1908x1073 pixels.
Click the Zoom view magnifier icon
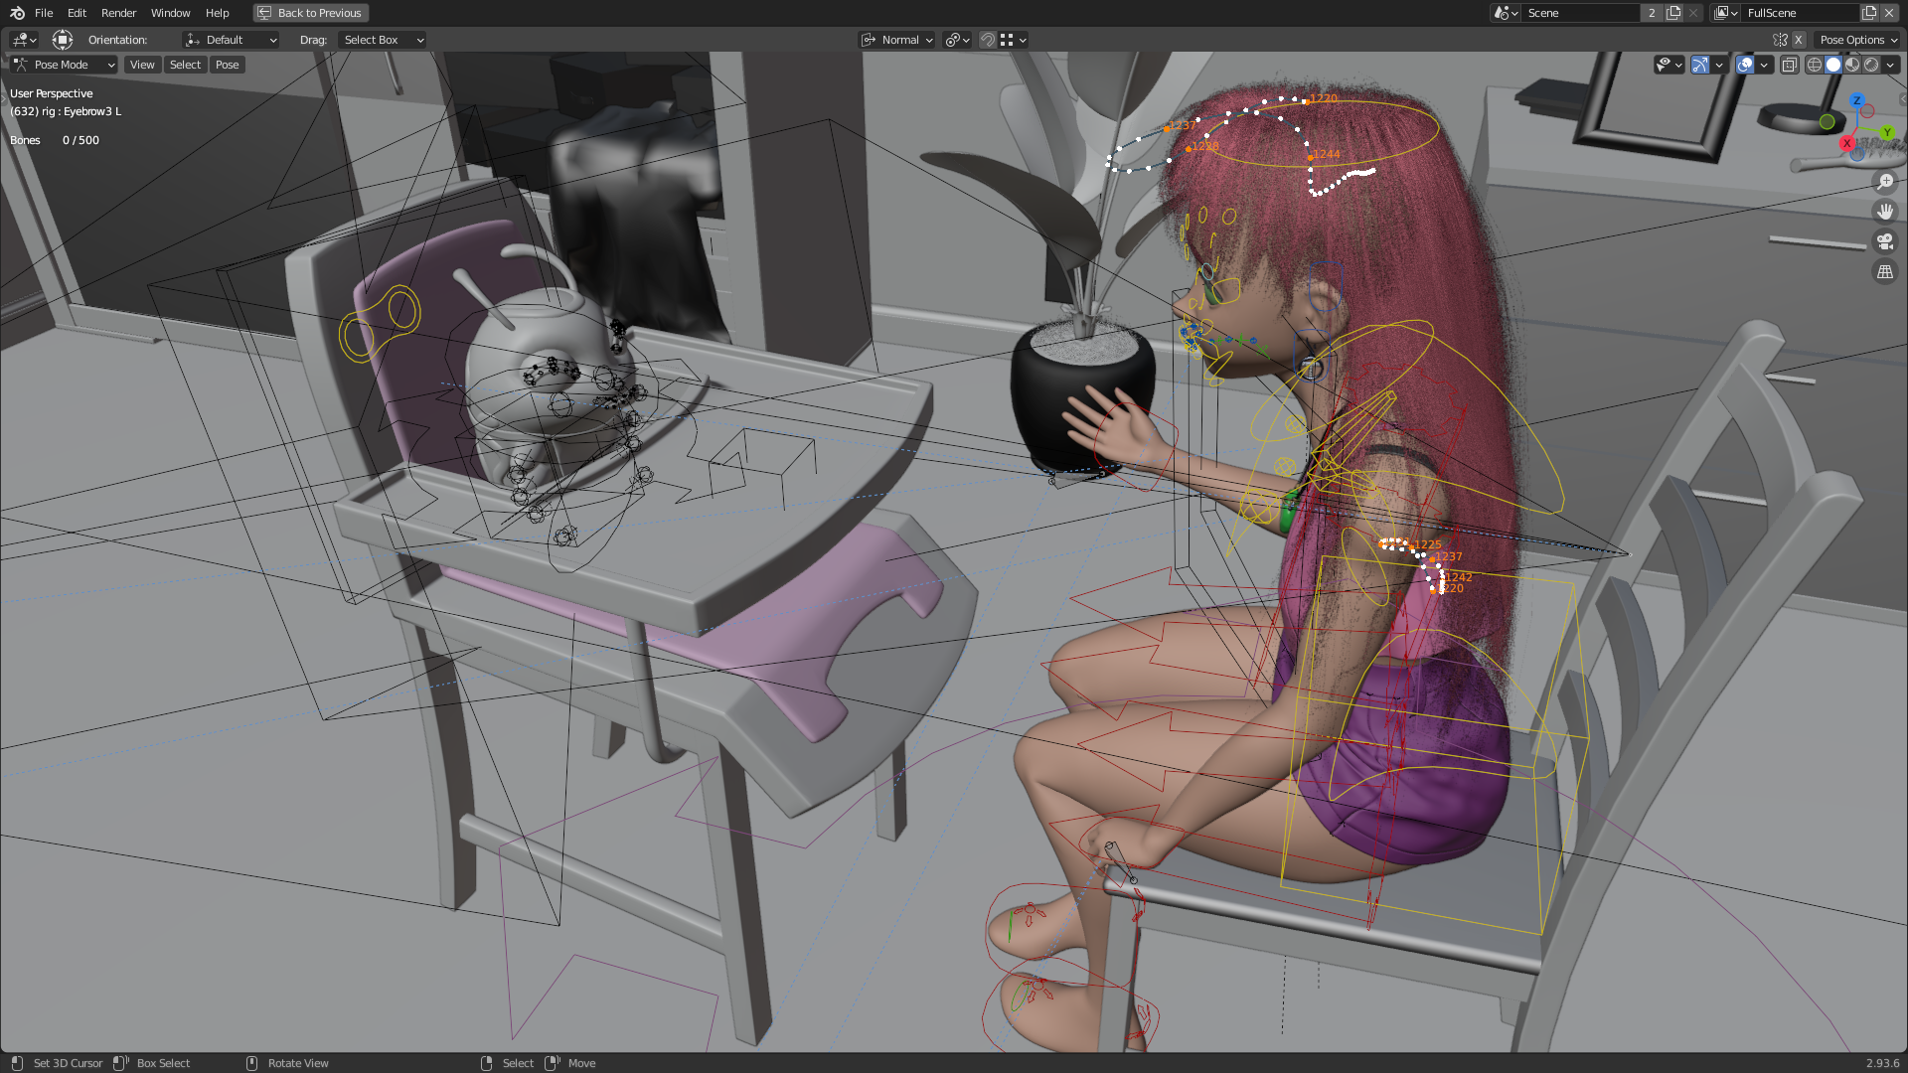tap(1885, 182)
